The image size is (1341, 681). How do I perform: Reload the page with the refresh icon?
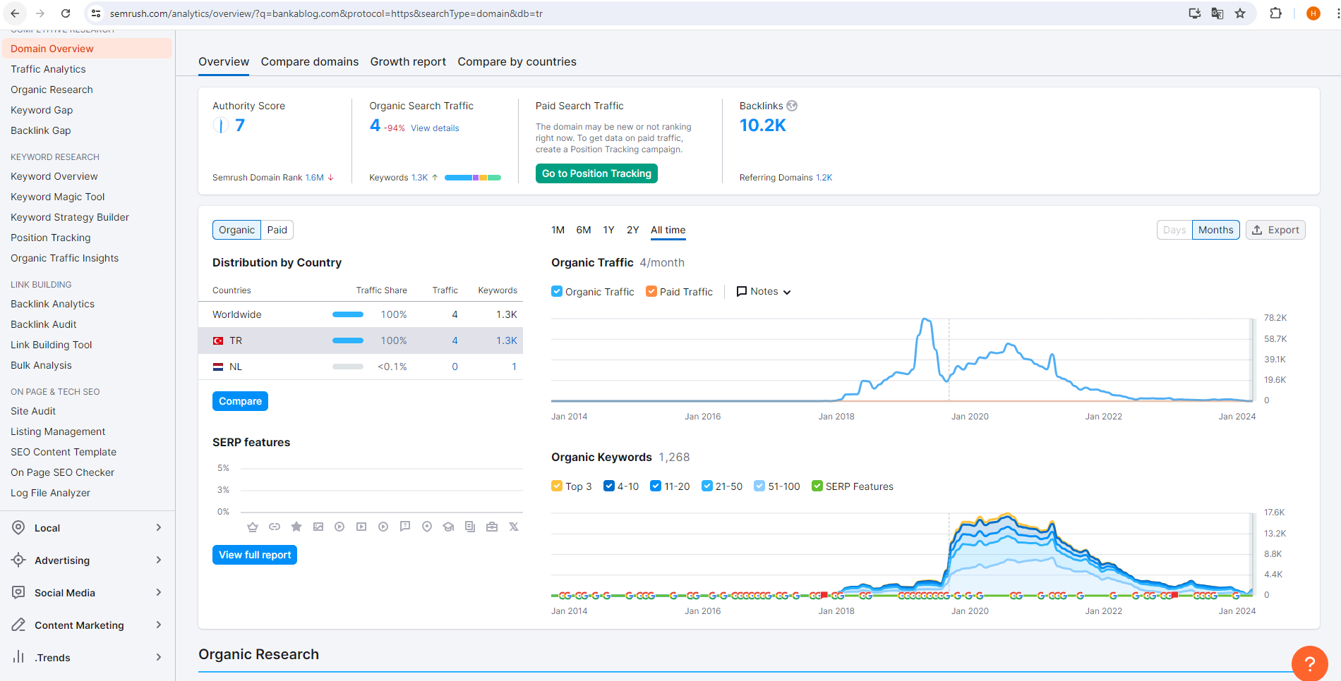pos(66,13)
